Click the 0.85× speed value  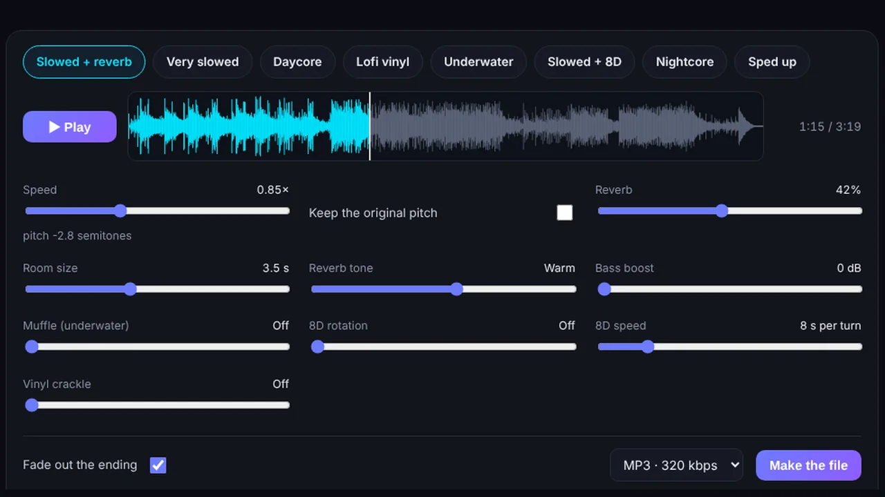point(273,190)
